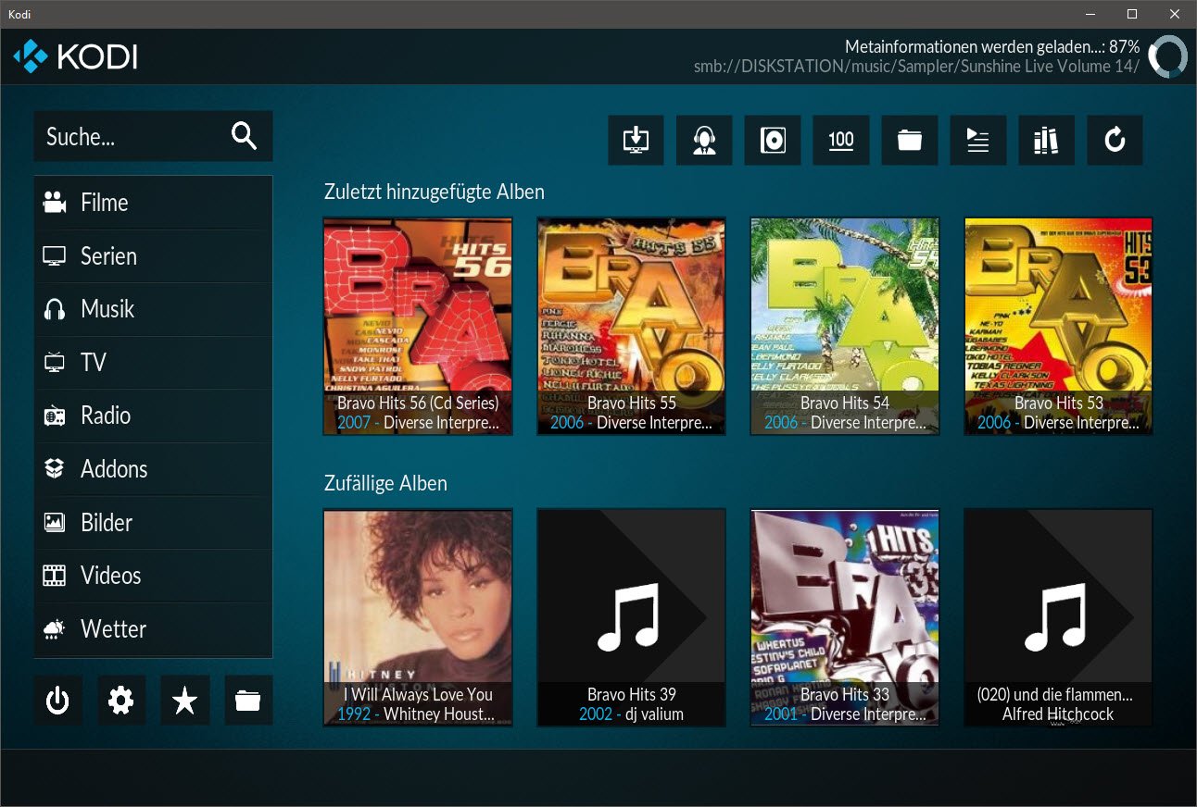1197x807 pixels.
Task: Open the music library books icon
Action: tap(1046, 140)
